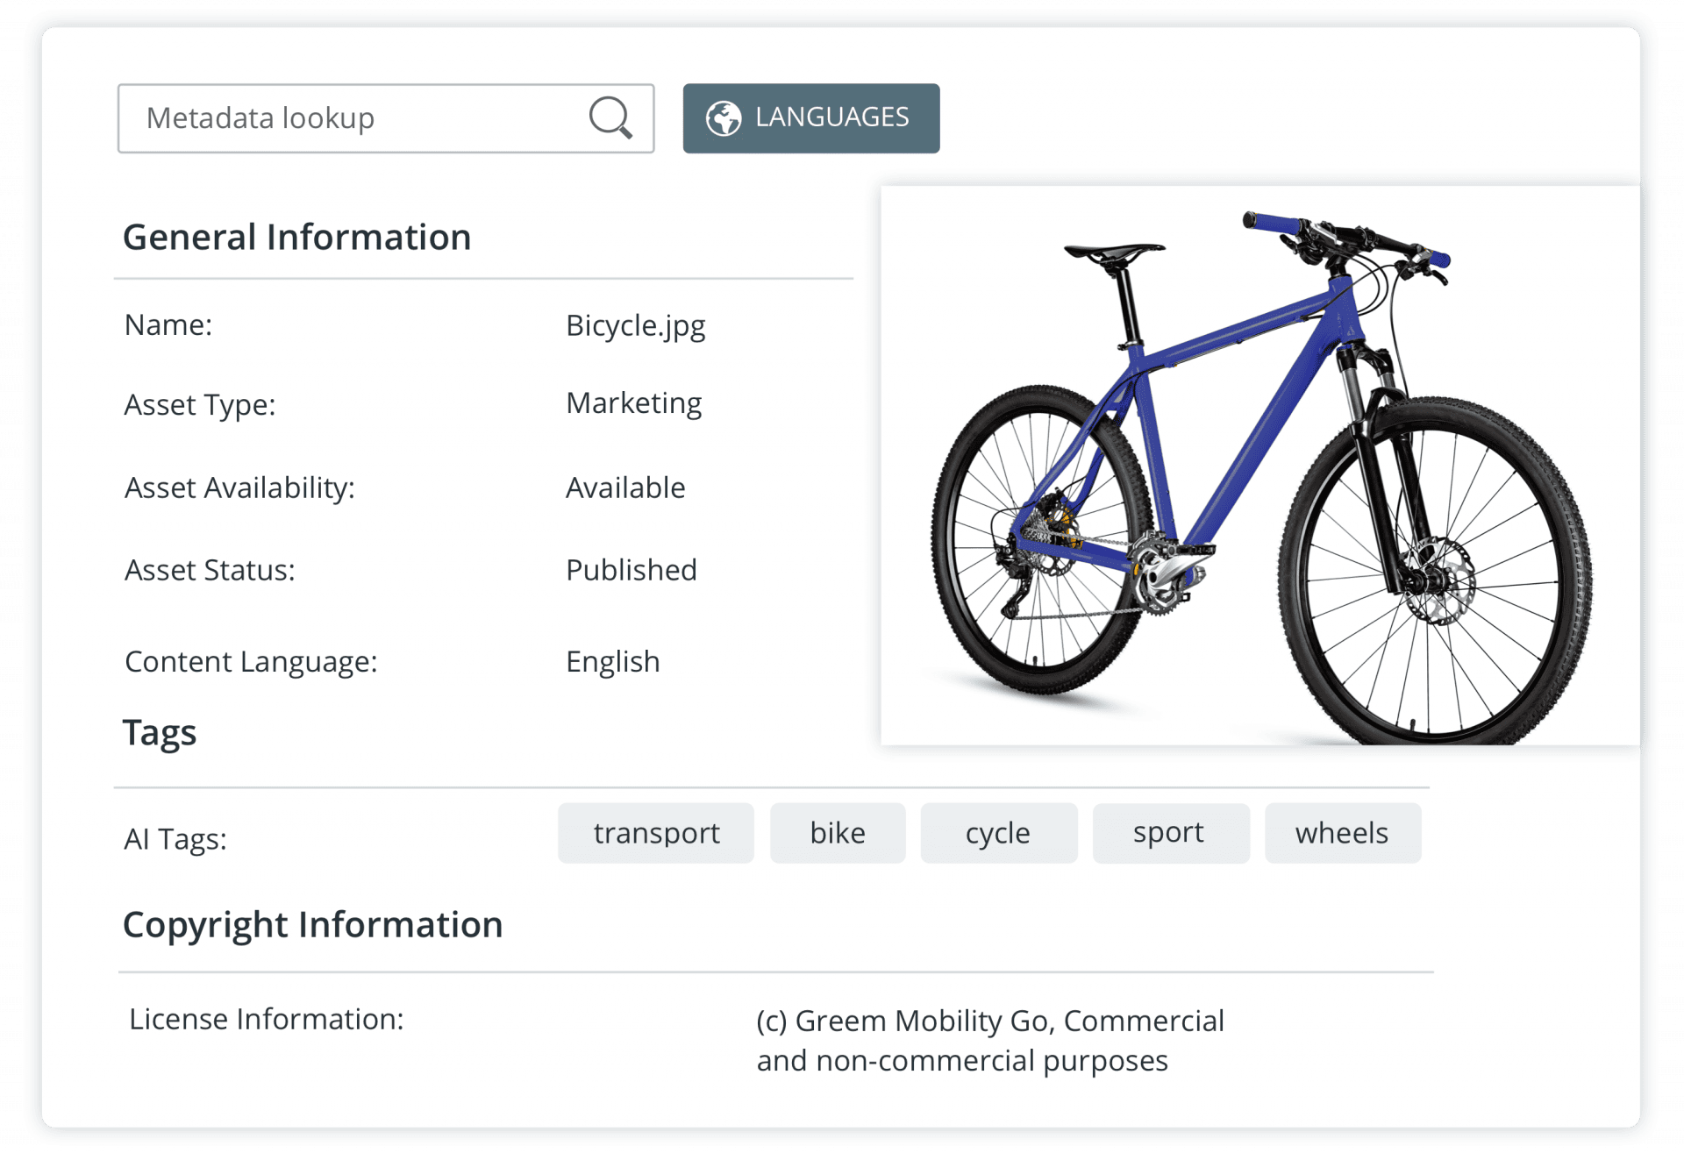Screen dimensions: 1684x1153
Task: Collapse the General Information section
Action: 297,236
